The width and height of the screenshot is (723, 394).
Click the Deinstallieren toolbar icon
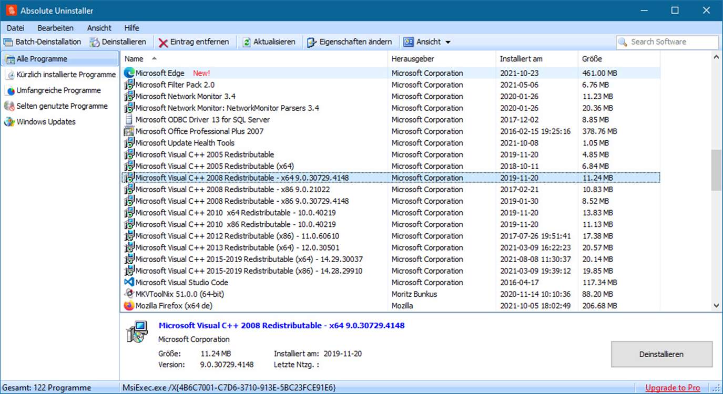coord(95,42)
